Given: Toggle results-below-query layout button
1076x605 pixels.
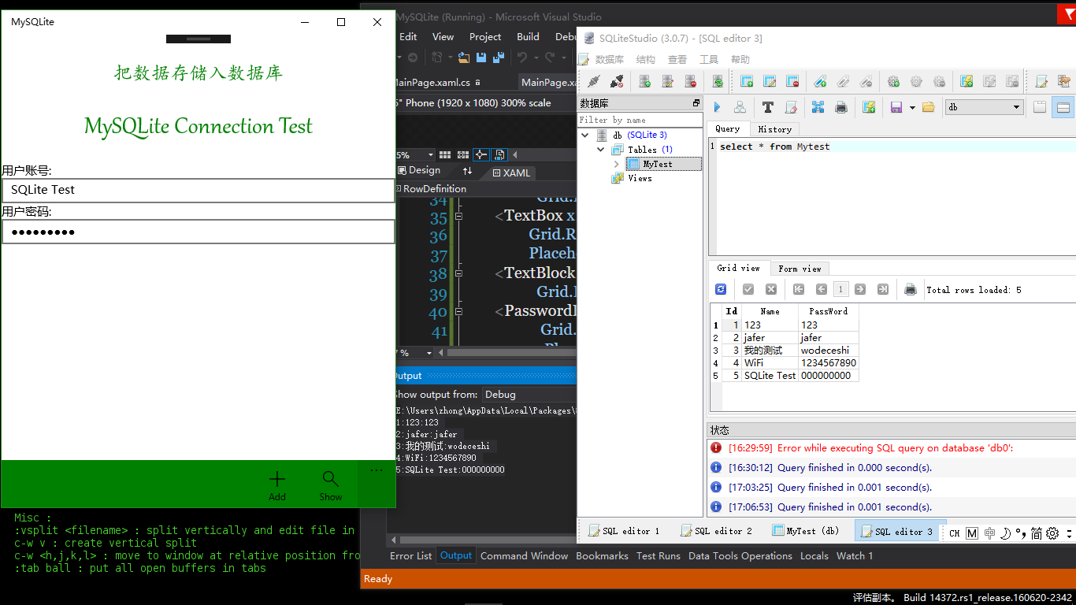Looking at the screenshot, I should point(1063,107).
